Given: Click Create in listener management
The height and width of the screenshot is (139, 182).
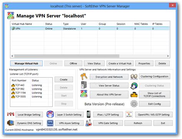Looking at the screenshot, I should [x=64, y=79].
